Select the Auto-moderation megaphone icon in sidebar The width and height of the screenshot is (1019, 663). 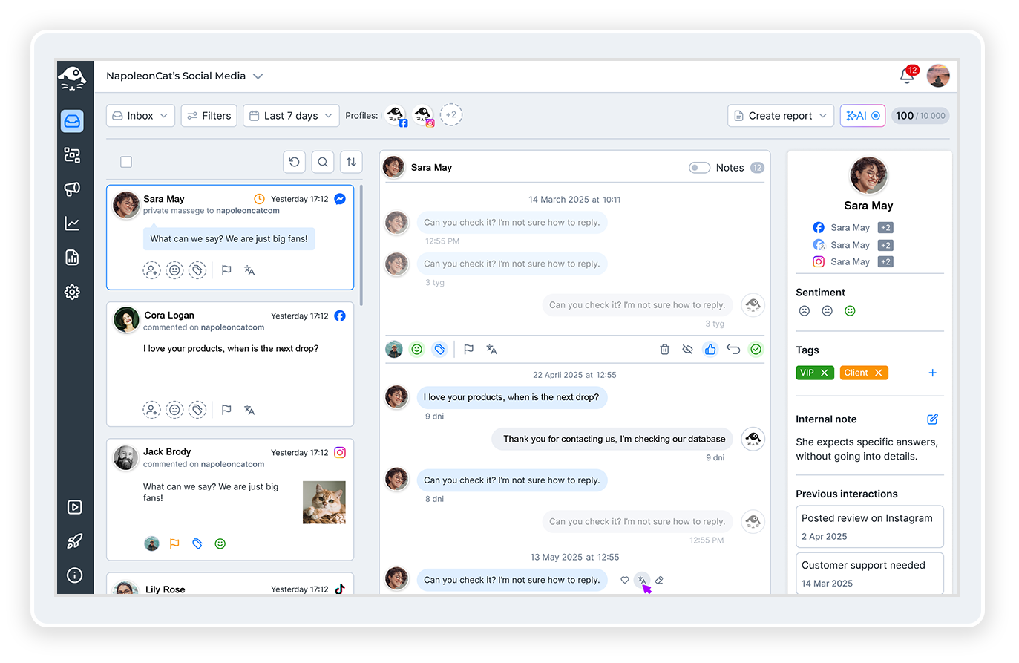[x=72, y=189]
